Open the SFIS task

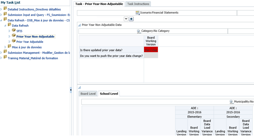[x=19, y=31]
